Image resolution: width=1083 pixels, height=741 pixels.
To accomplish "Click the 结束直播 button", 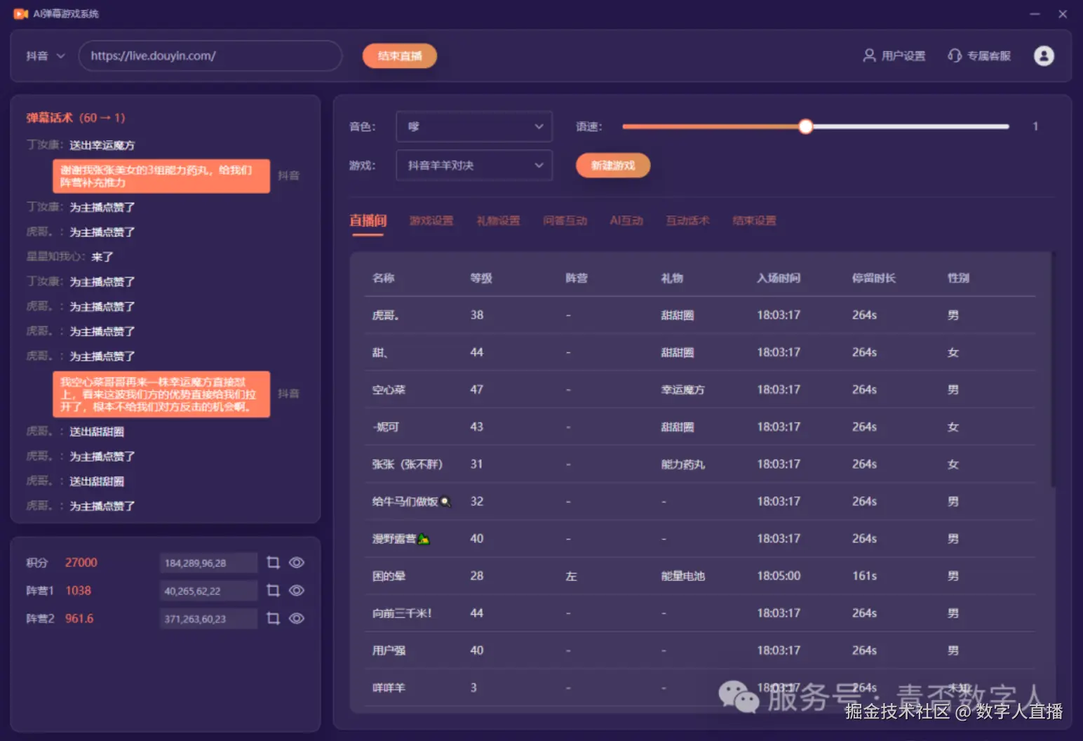I will [x=400, y=55].
